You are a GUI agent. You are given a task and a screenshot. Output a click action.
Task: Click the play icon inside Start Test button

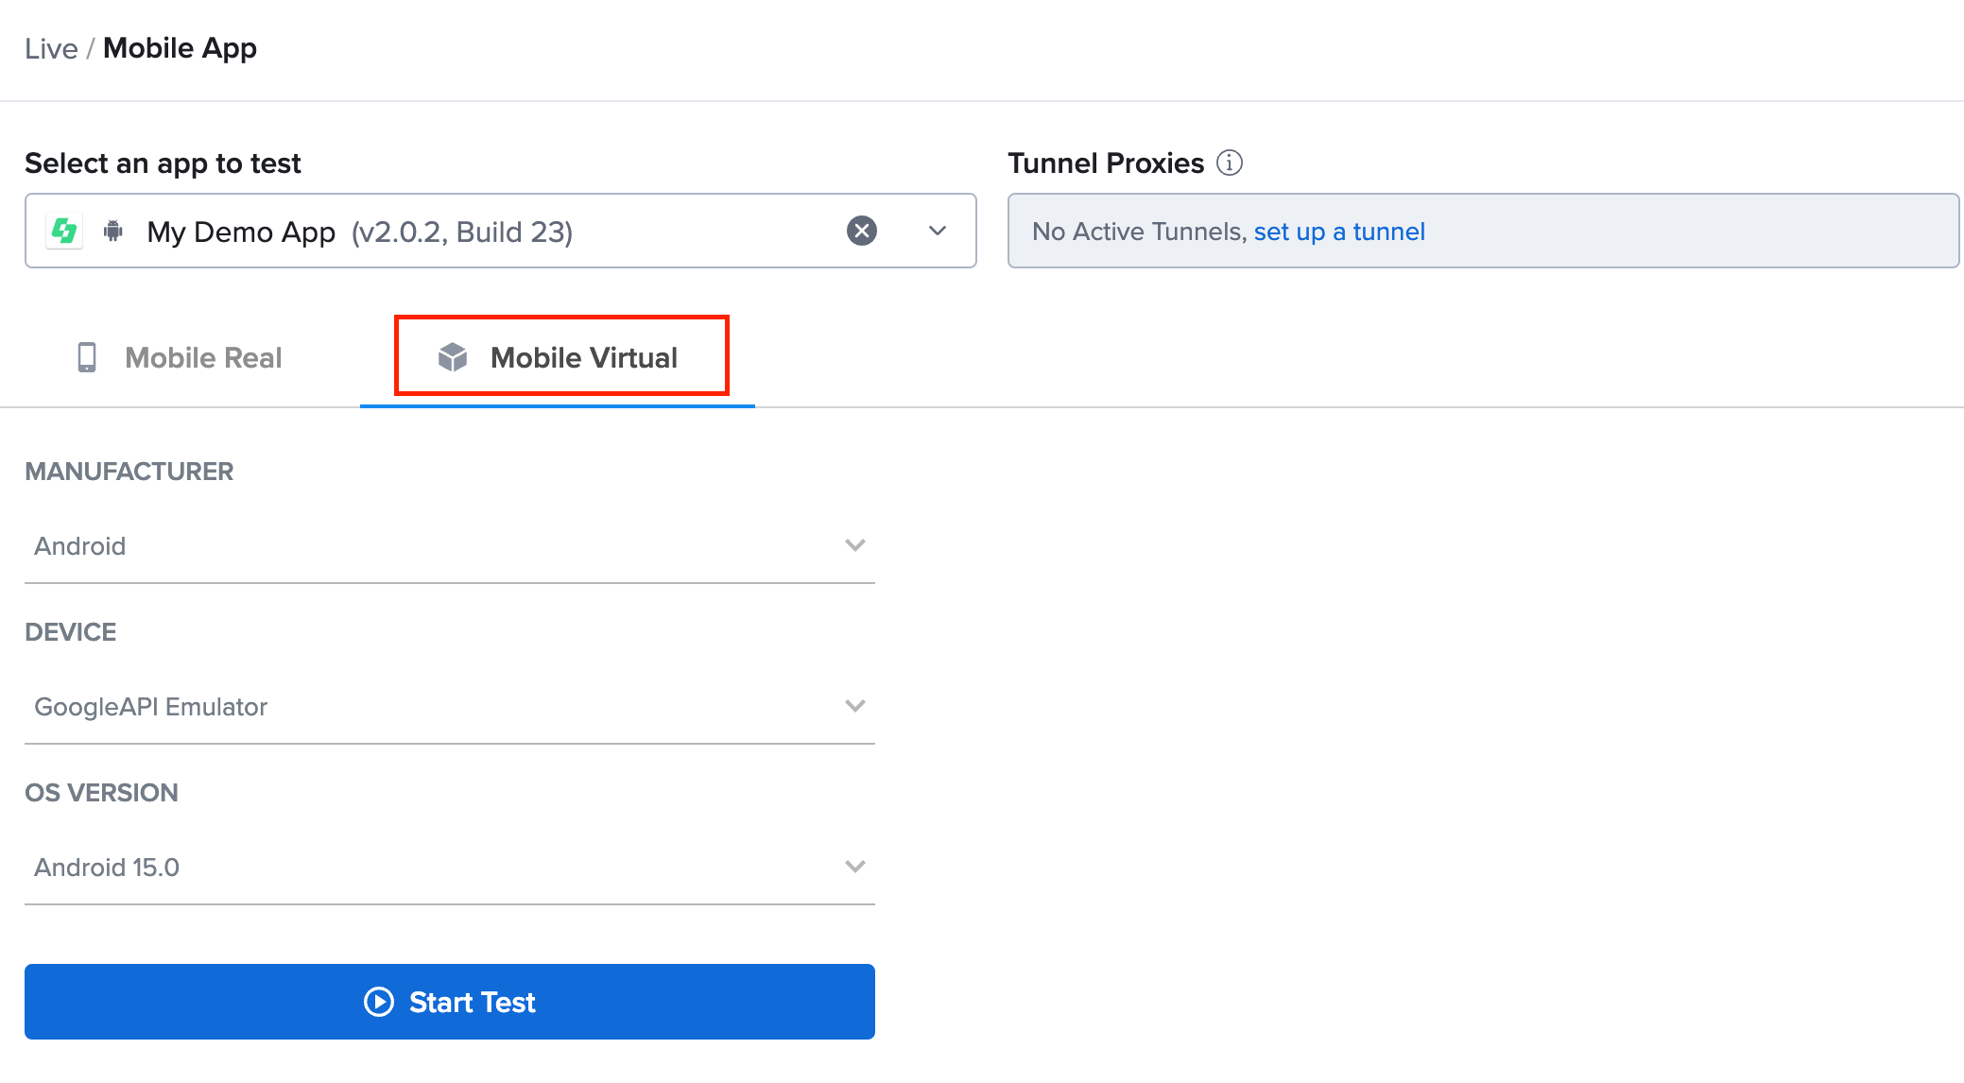pos(377,1002)
